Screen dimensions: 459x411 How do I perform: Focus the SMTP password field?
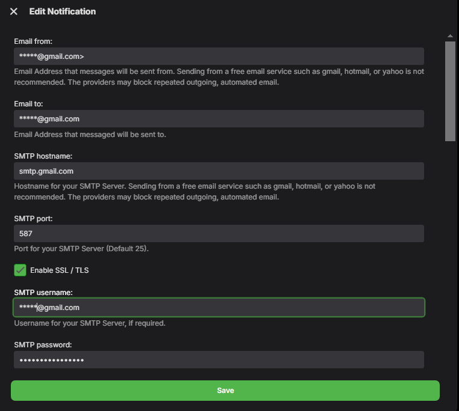point(219,360)
